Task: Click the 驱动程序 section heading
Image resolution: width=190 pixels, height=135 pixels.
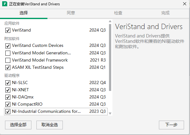Action: tap(12, 76)
